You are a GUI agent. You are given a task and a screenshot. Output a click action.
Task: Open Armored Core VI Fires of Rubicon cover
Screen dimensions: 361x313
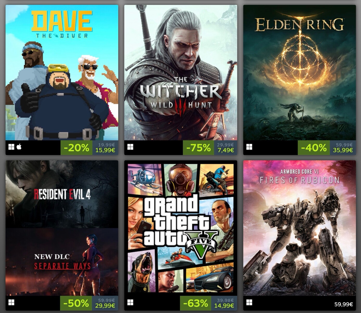300,228
